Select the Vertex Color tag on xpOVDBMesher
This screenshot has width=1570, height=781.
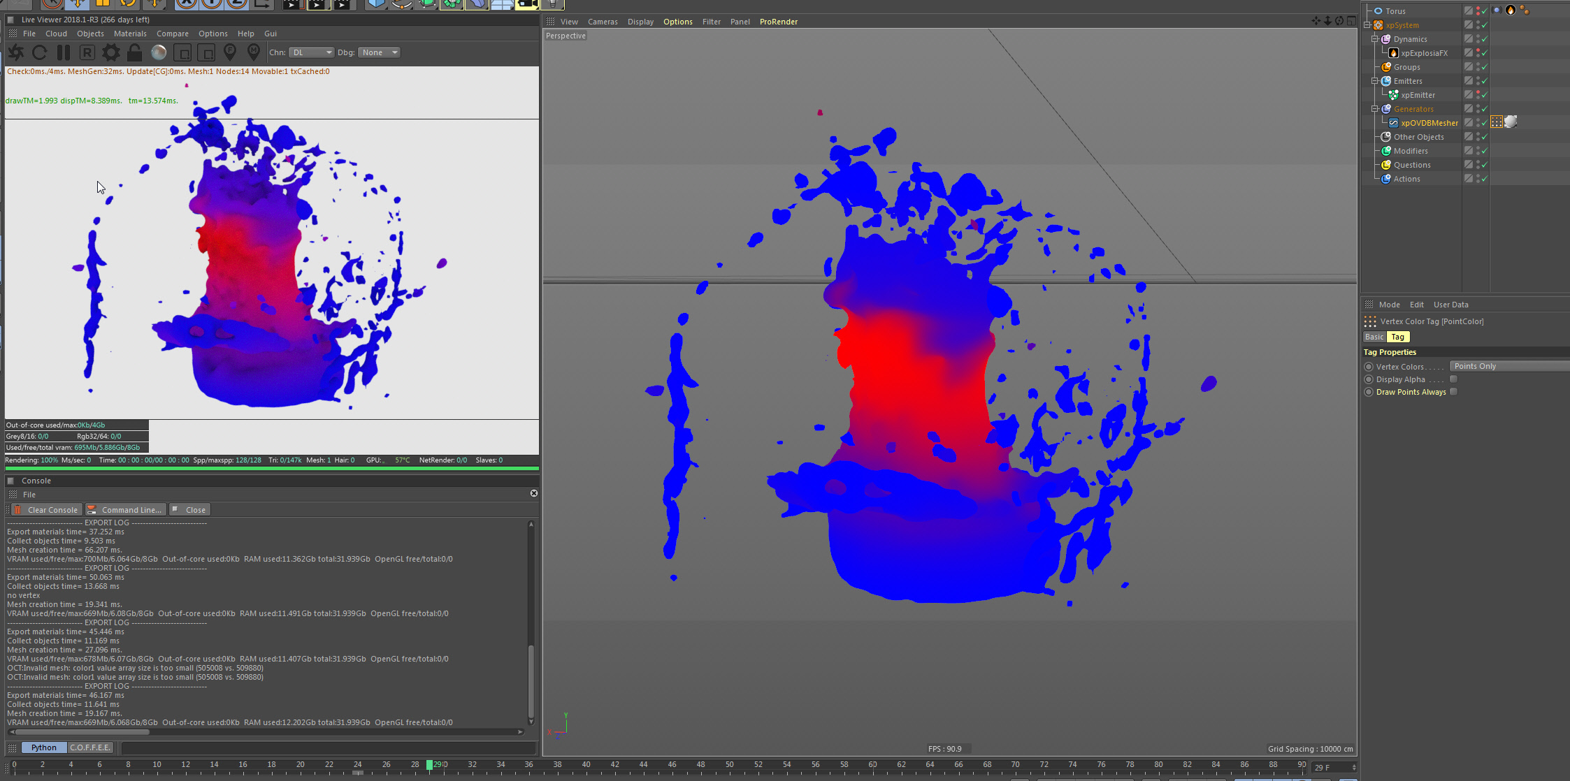1497,122
